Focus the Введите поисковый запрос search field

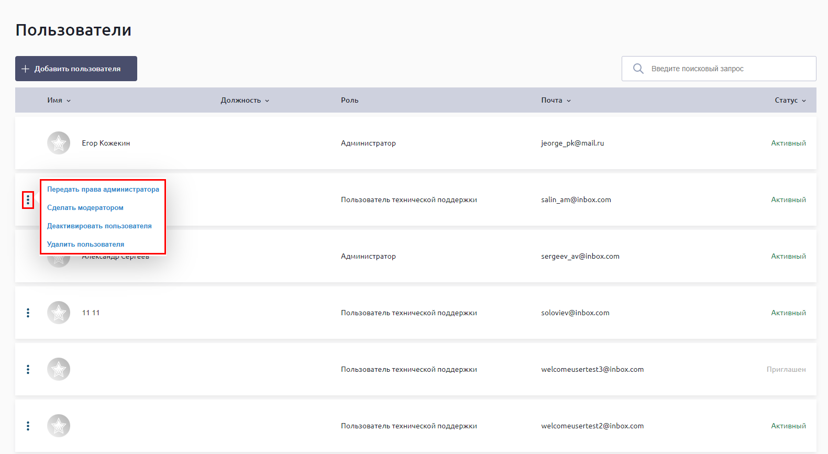(x=728, y=69)
